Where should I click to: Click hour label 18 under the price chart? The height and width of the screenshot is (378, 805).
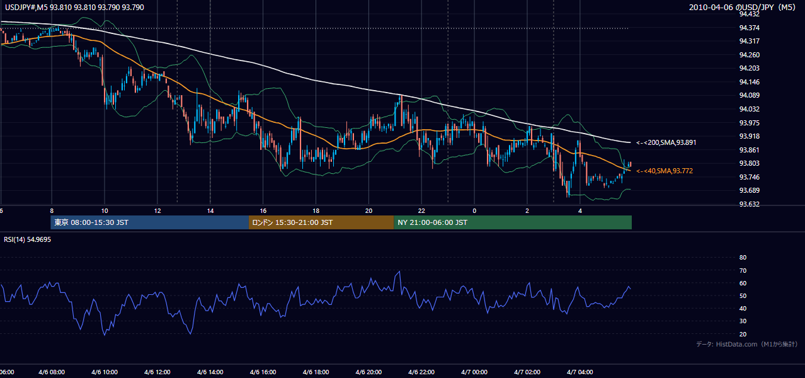point(316,210)
